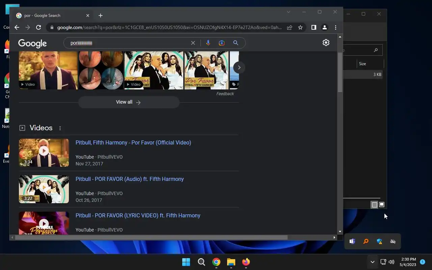Click the page vertical scrollbar thumb

click(x=340, y=73)
